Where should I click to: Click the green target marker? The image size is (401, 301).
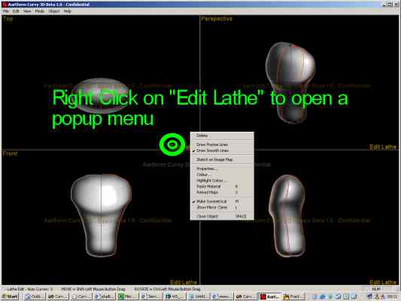coord(172,144)
